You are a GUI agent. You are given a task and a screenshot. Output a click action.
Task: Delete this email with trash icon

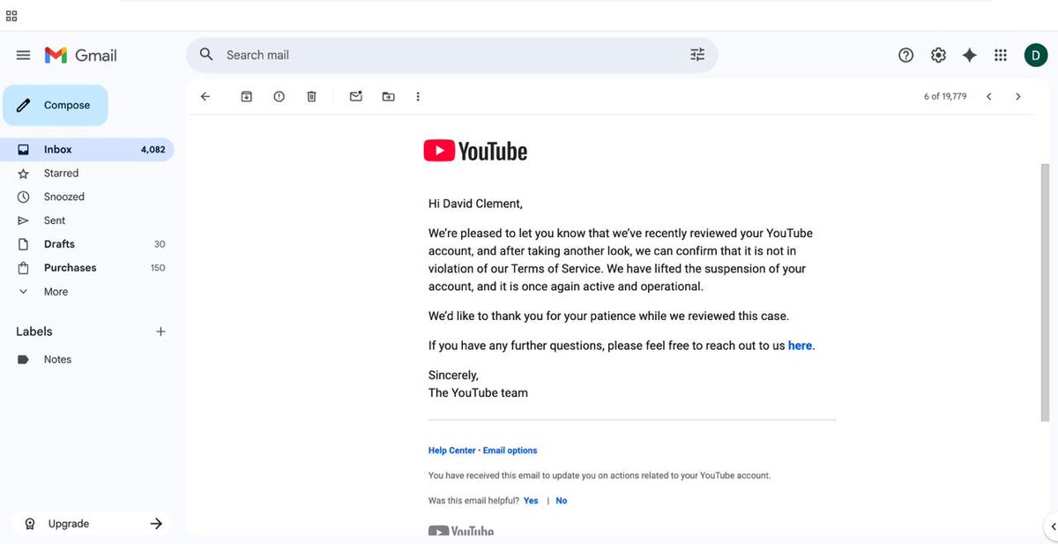311,96
